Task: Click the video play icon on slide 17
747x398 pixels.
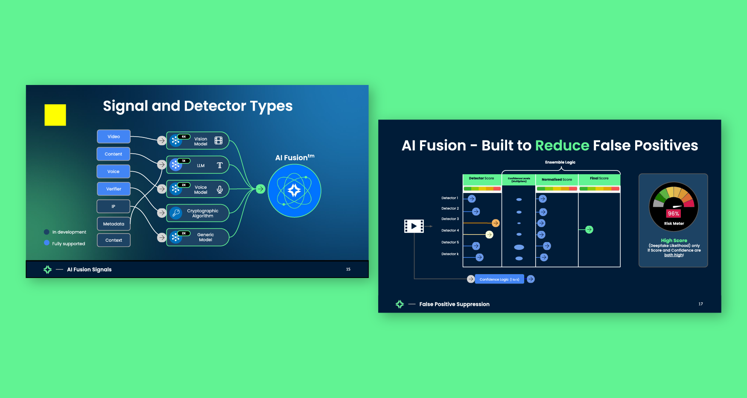Action: (x=414, y=226)
